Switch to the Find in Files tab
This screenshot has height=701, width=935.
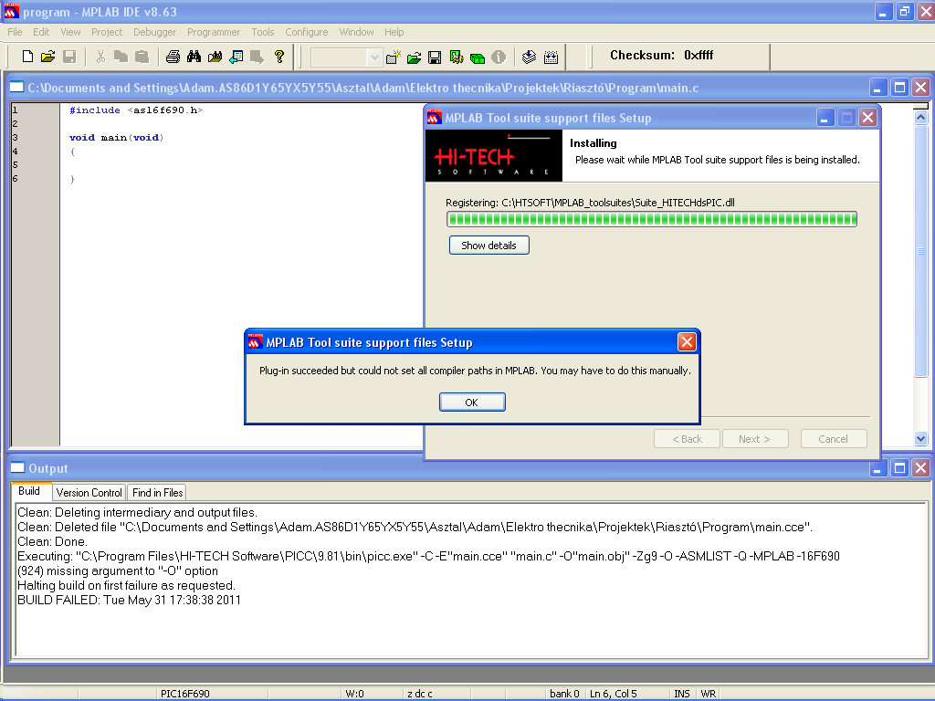(x=157, y=492)
